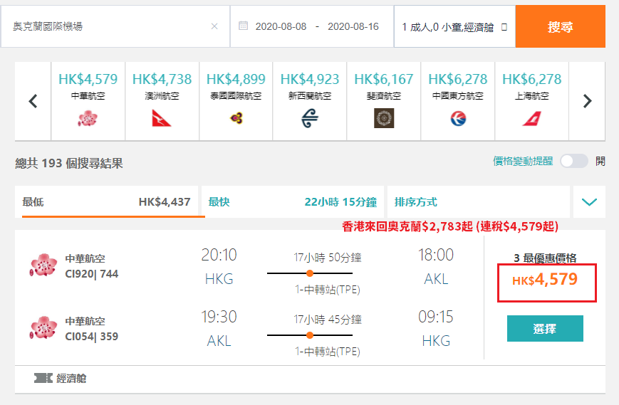Click the CI920| 744 flight number
The height and width of the screenshot is (405, 619).
(x=92, y=274)
